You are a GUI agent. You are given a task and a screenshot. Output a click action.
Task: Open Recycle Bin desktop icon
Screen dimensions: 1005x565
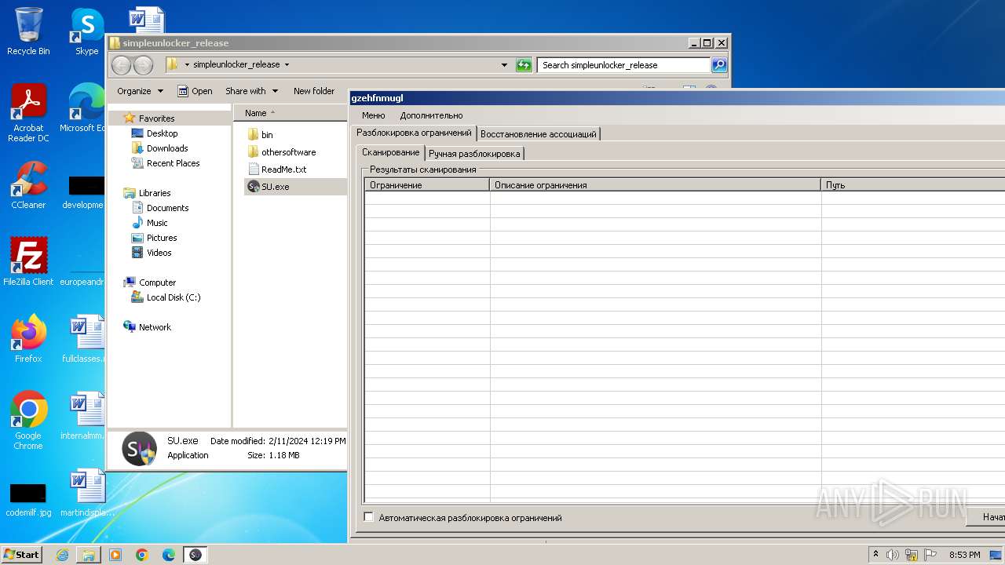(28, 31)
